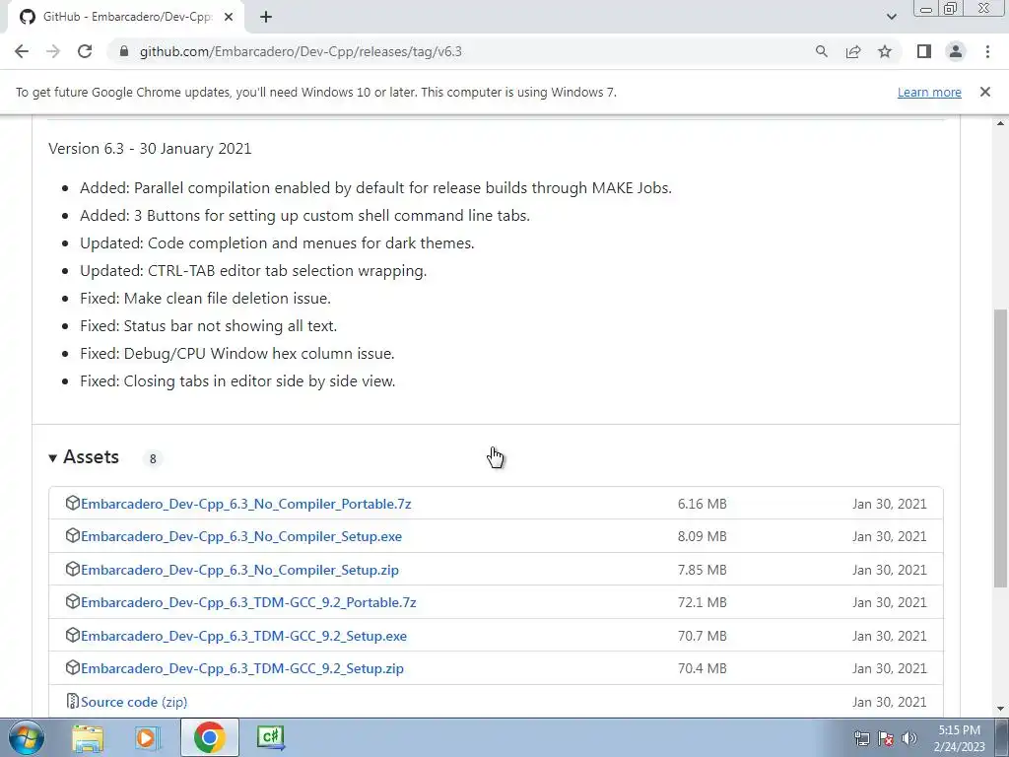Download Embarcadero_Dev-Cpp_6.3_No_Compiler_Setup.exe

pyautogui.click(x=241, y=536)
